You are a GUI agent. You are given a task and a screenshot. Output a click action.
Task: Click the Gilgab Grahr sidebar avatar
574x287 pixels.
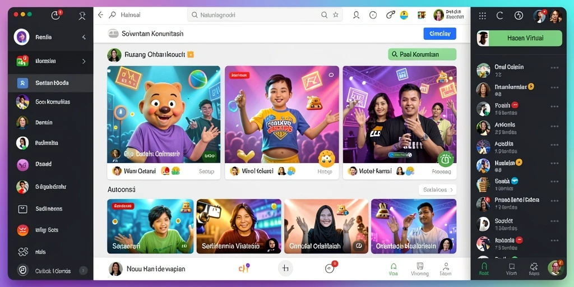pyautogui.click(x=22, y=187)
